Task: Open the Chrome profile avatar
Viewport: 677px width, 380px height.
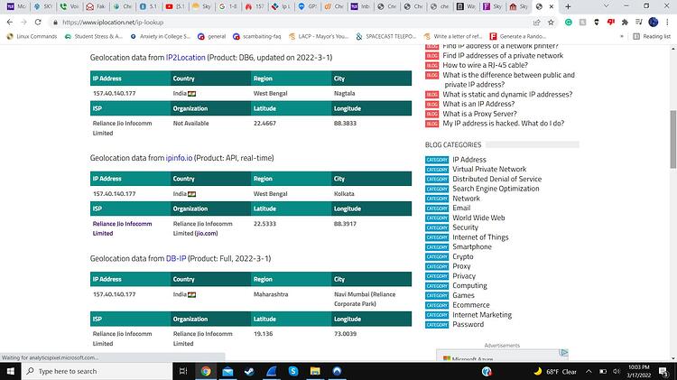Action: (654, 22)
